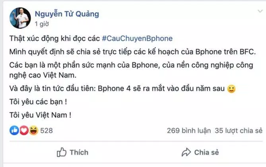Click the 'Tôi yêu Việt Nam !' line
The height and width of the screenshot is (167, 266).
point(40,115)
